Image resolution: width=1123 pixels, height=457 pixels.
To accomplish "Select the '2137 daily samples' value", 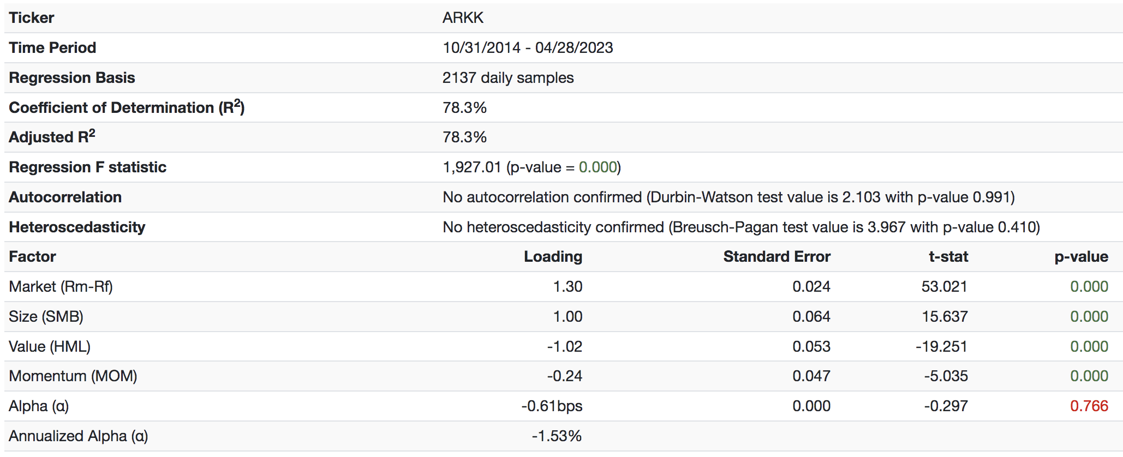I will point(508,77).
